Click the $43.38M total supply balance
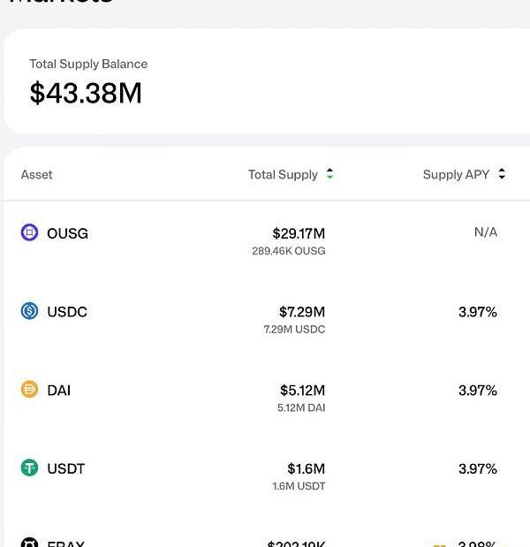 86,93
